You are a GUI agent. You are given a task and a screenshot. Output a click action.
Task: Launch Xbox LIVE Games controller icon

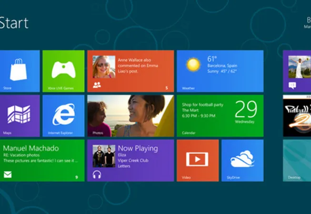point(63,70)
